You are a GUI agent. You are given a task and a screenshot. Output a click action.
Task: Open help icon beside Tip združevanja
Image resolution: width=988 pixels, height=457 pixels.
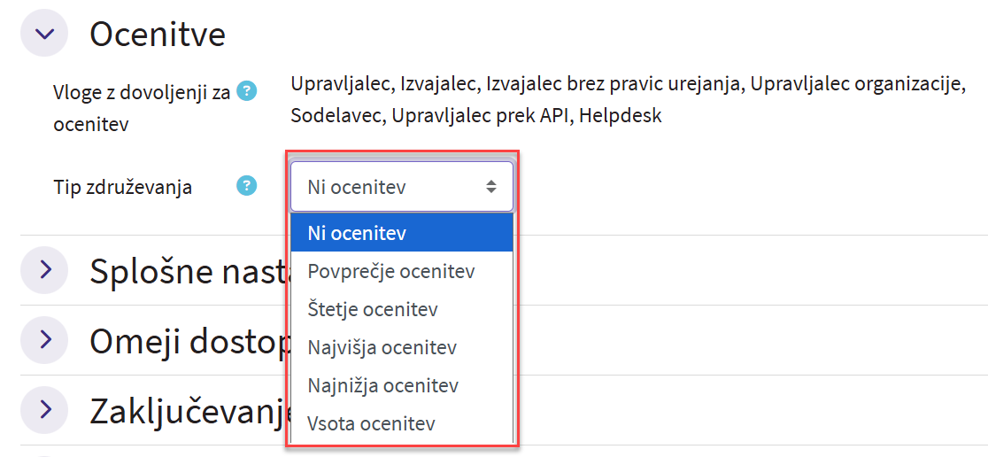click(x=247, y=186)
